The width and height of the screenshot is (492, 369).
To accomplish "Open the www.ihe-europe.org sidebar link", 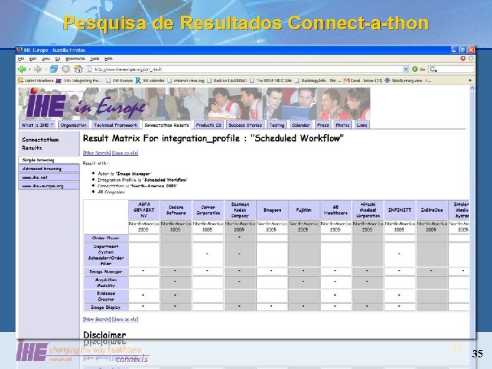I will coord(49,186).
